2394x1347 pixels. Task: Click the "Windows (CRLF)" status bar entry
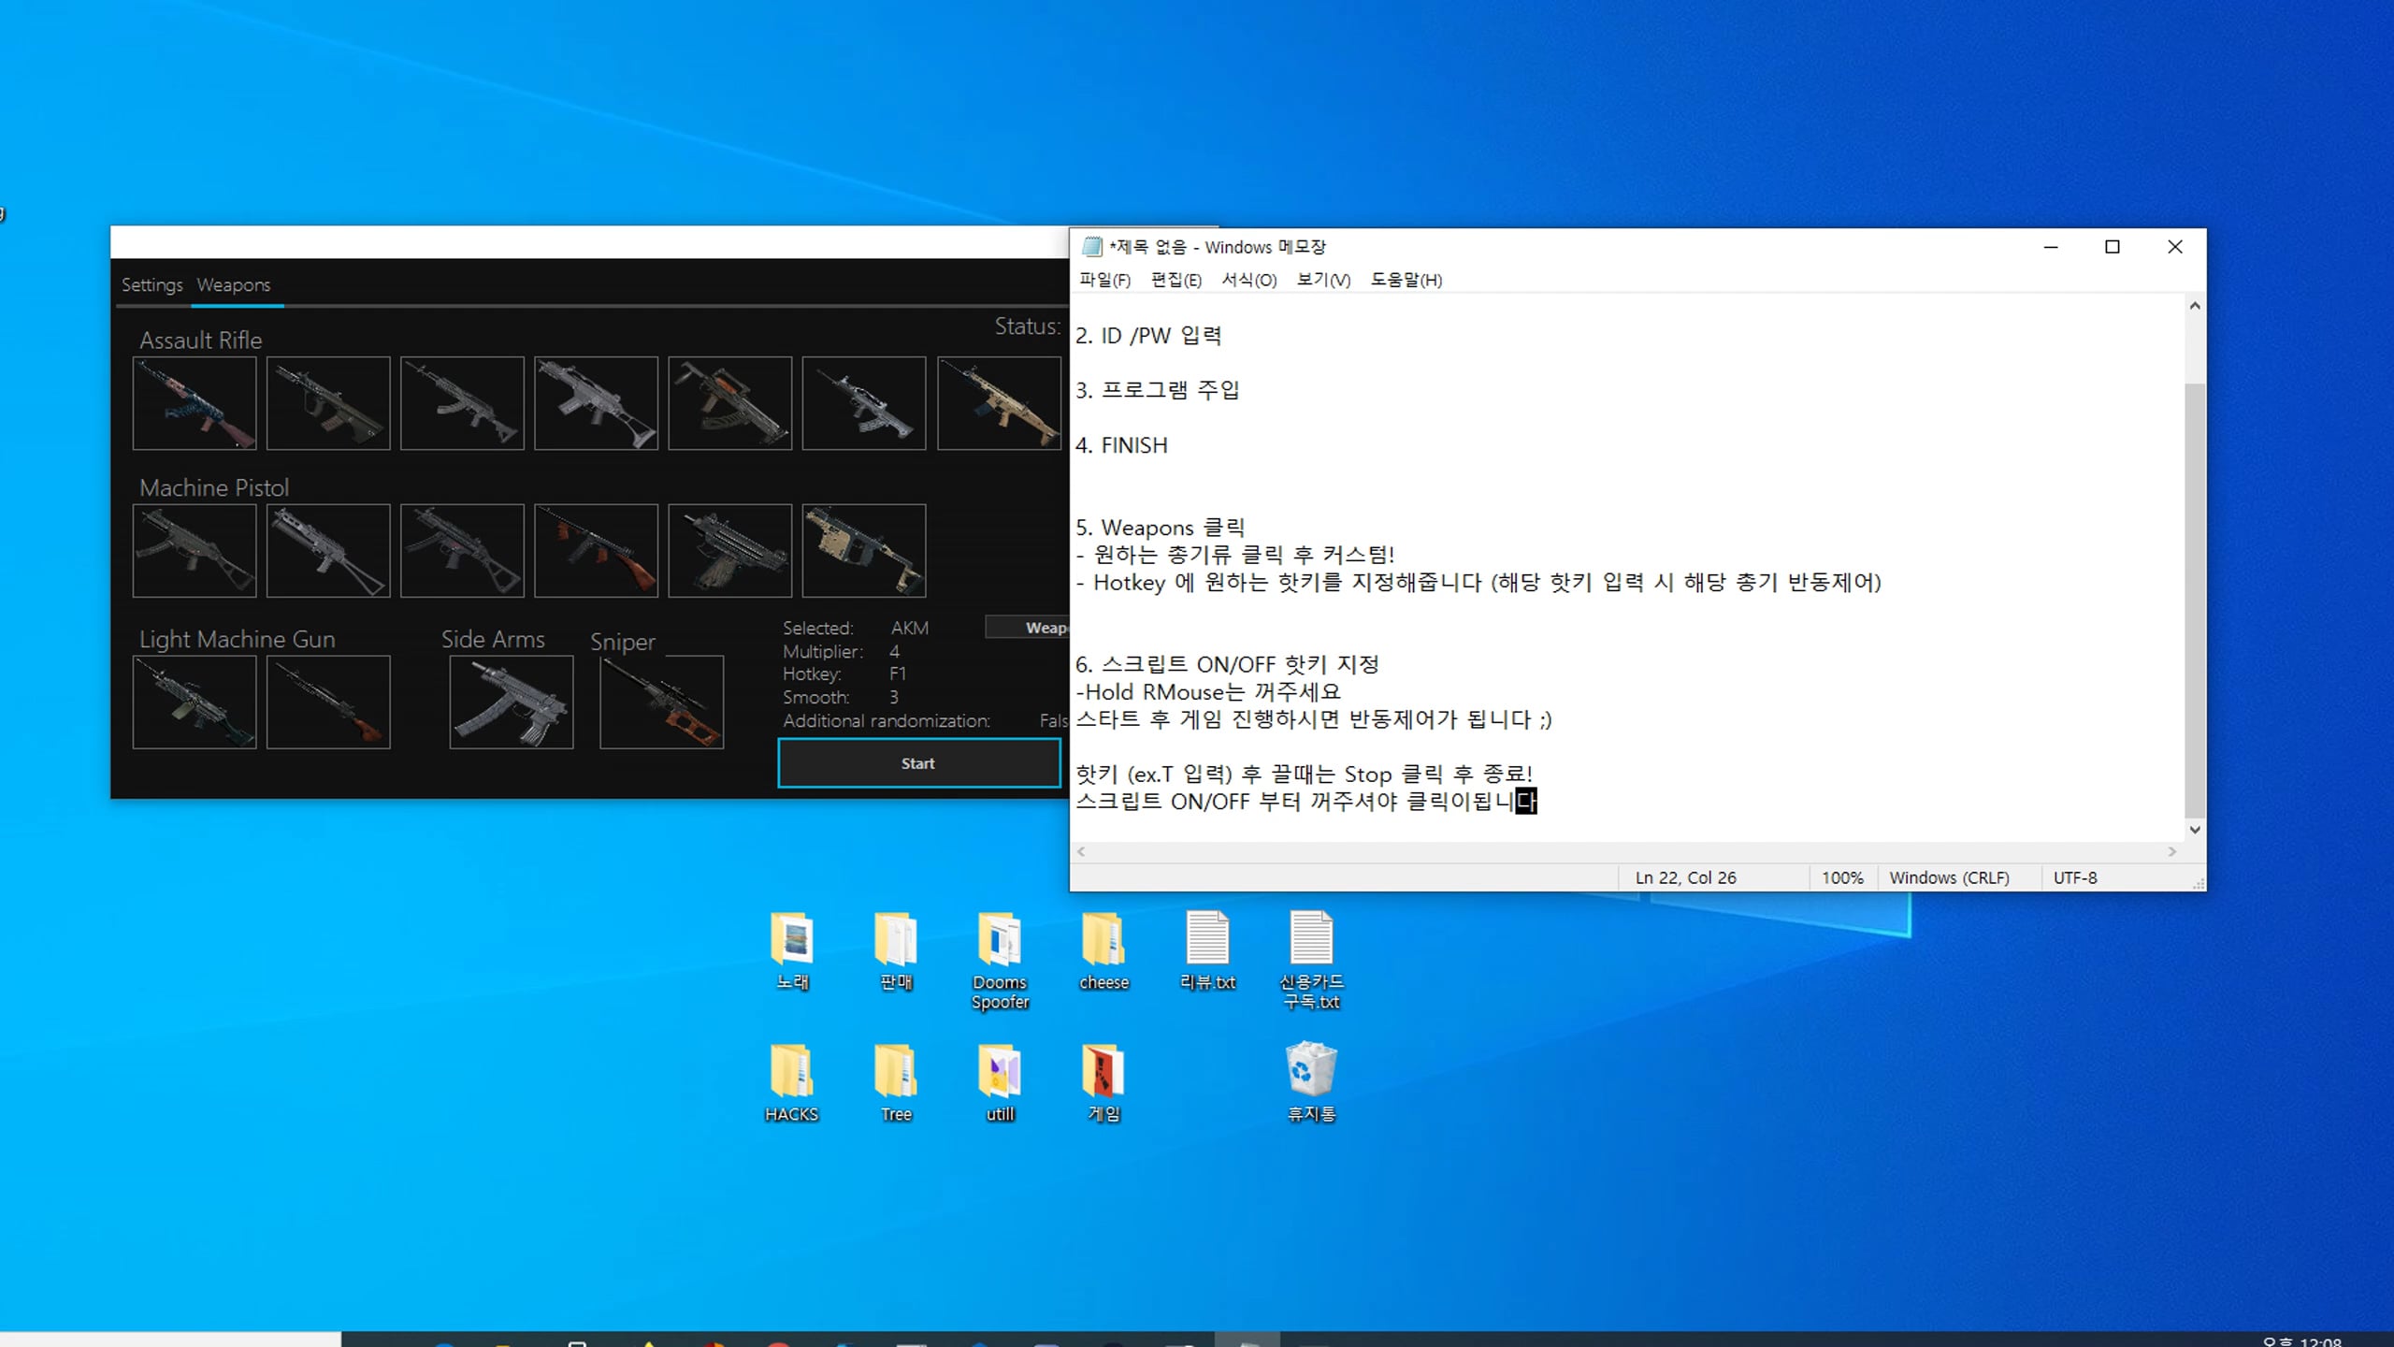pos(1949,877)
